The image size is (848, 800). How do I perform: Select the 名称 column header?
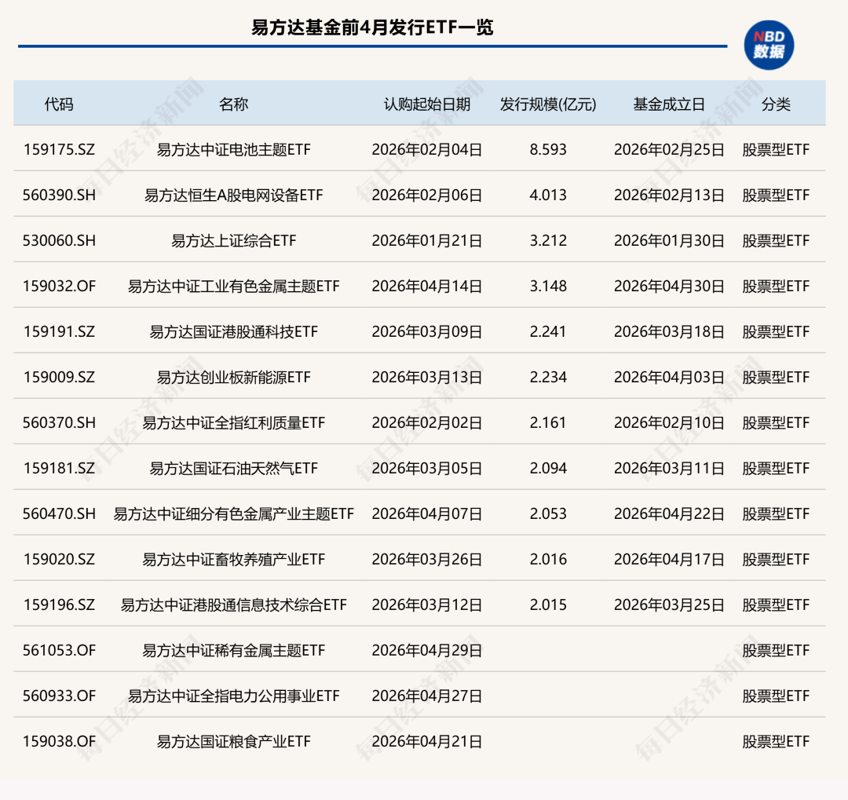pyautogui.click(x=234, y=104)
